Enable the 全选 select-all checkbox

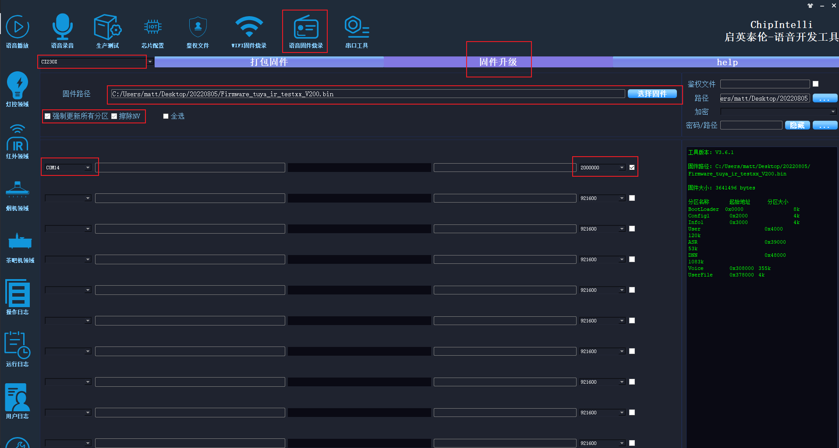(166, 116)
